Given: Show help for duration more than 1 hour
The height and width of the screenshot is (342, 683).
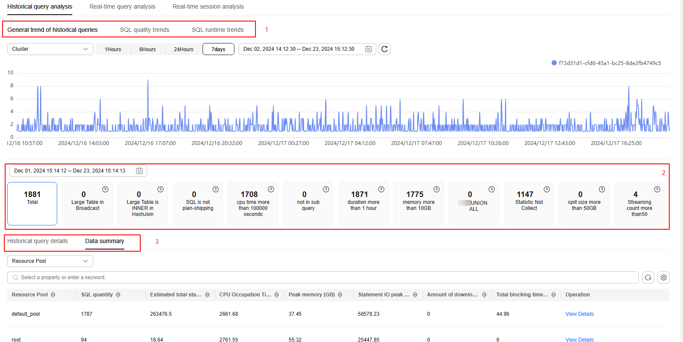Looking at the screenshot, I should 381,189.
